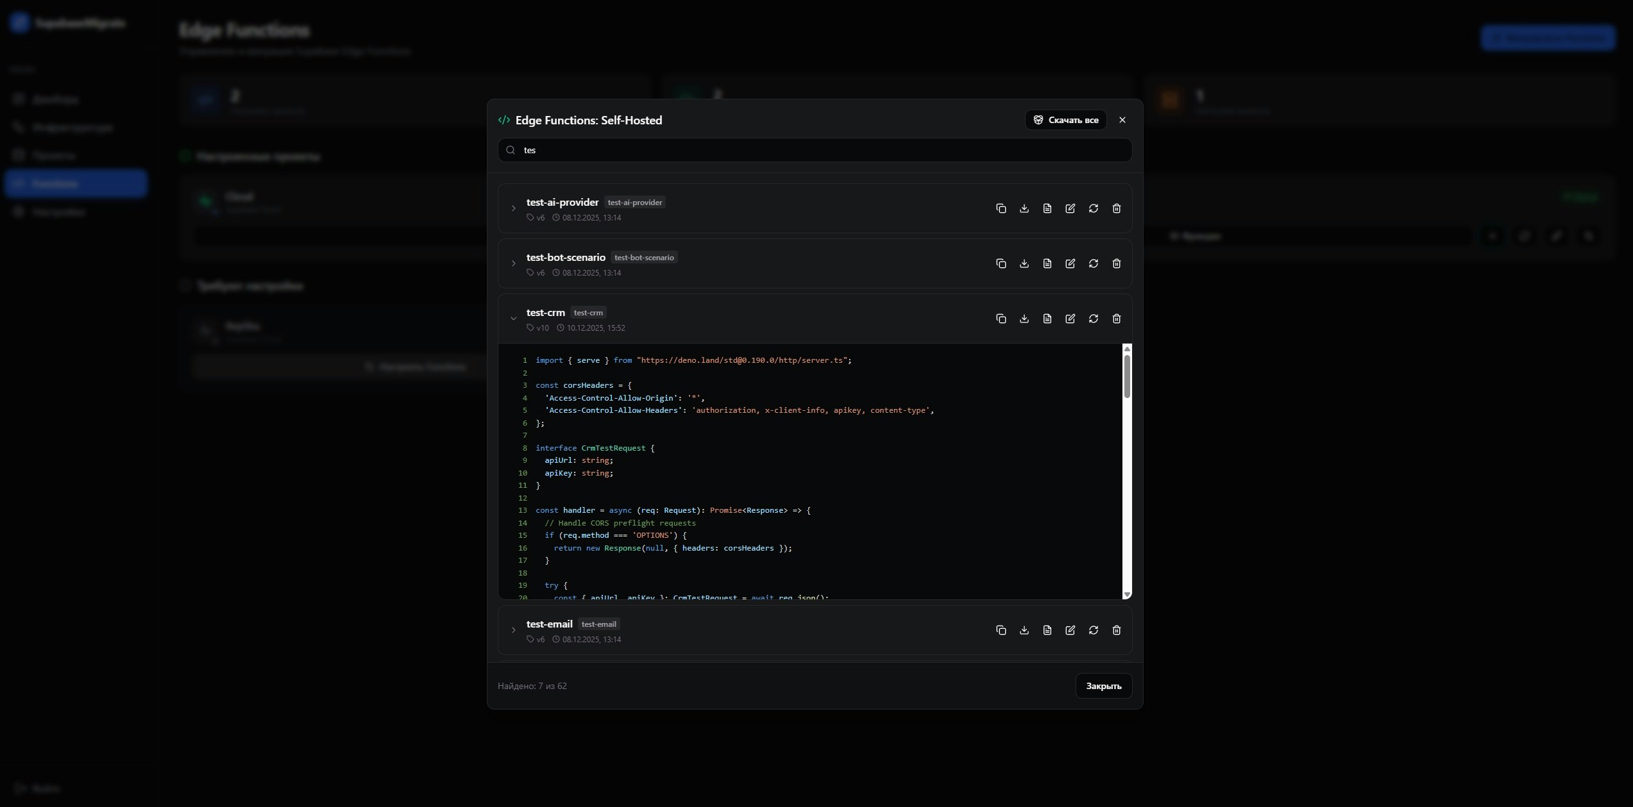Download the test-ai-provider function
The width and height of the screenshot is (1633, 807).
pos(1024,208)
